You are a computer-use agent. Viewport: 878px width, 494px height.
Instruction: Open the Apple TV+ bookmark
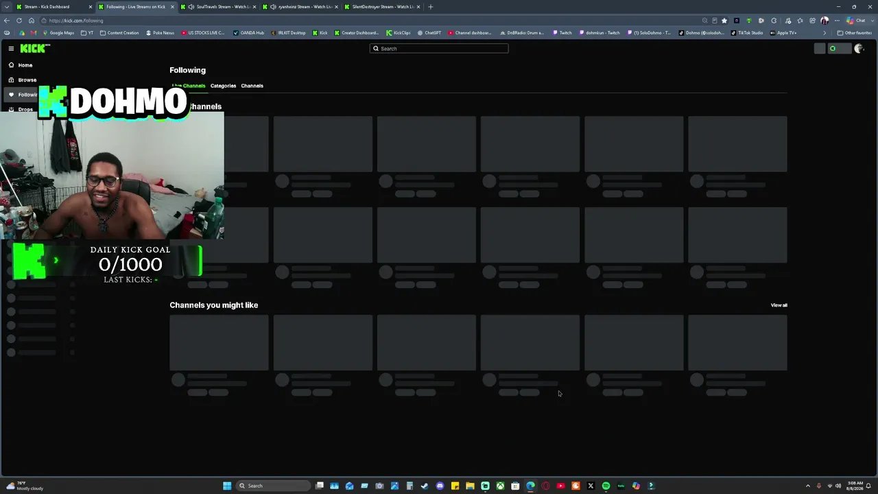click(x=783, y=33)
